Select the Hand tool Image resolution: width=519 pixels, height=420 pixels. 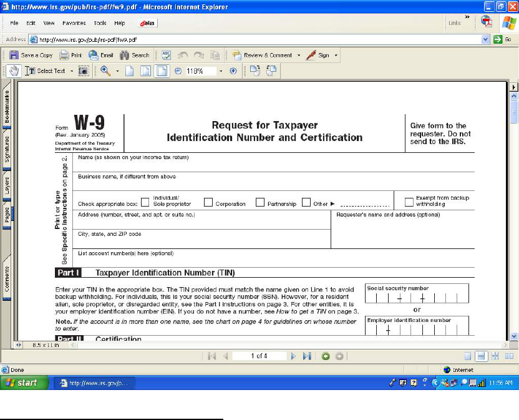pos(14,71)
